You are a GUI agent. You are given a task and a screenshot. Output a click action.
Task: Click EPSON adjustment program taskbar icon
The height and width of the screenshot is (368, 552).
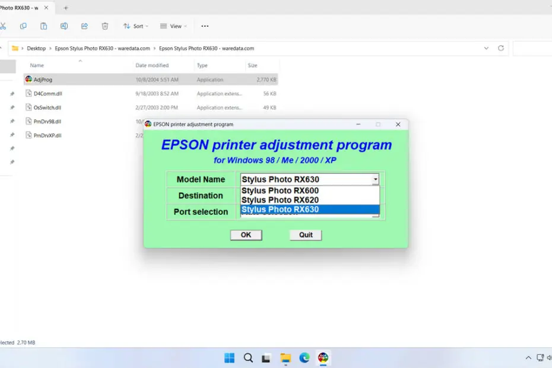click(x=323, y=358)
